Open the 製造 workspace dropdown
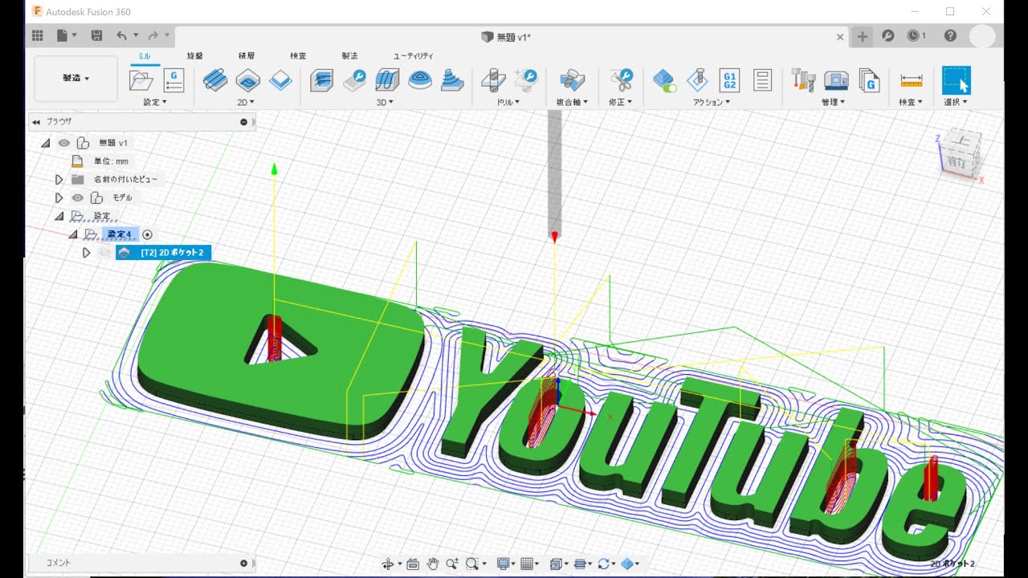The height and width of the screenshot is (578, 1028). [76, 79]
